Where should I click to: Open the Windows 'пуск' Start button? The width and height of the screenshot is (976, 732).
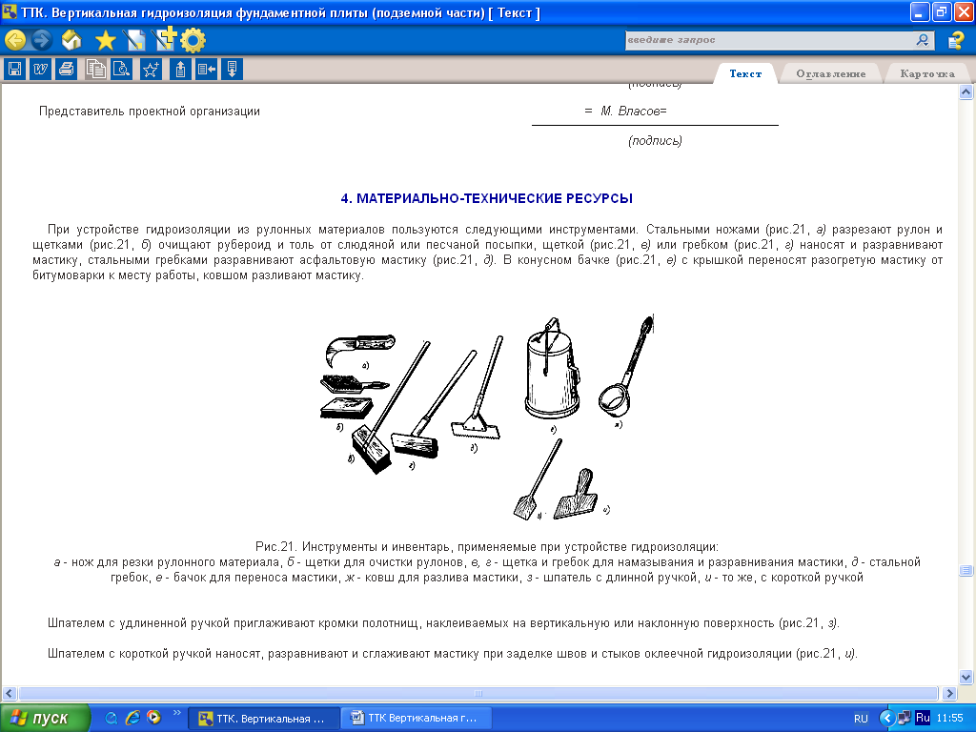coord(45,719)
